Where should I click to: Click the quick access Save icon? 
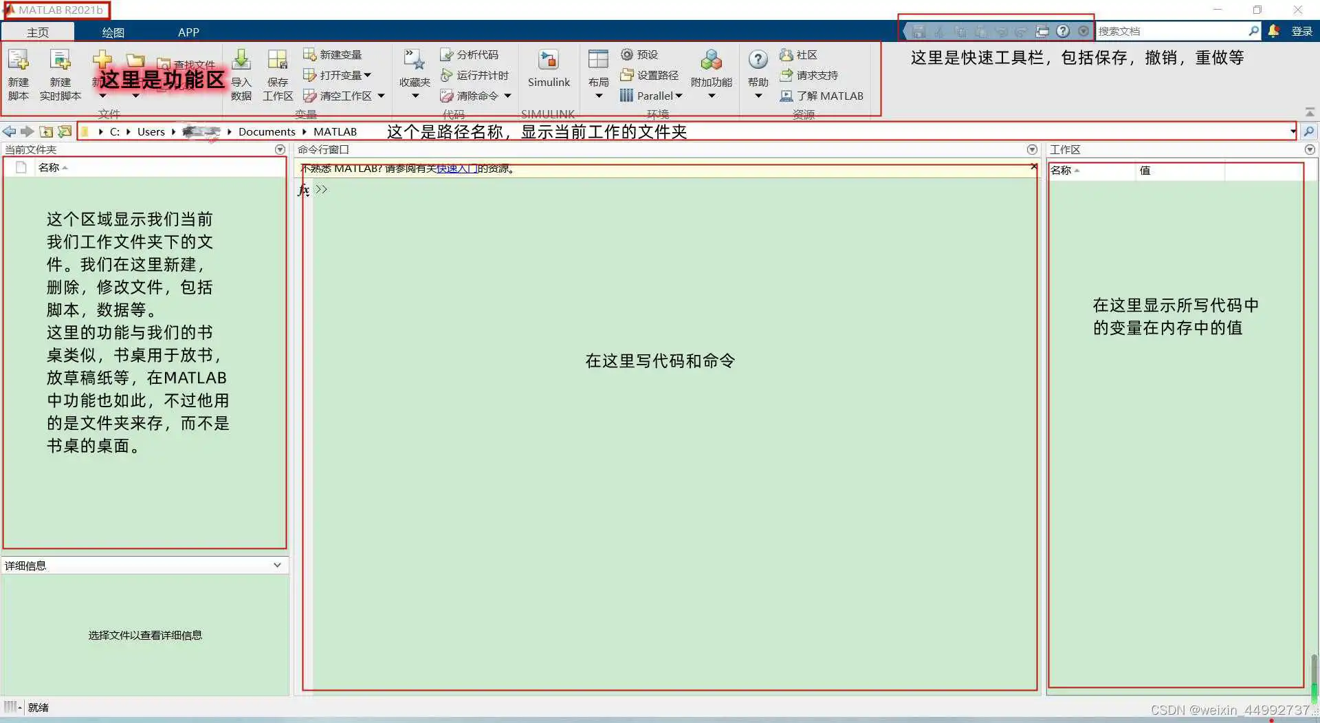[919, 32]
